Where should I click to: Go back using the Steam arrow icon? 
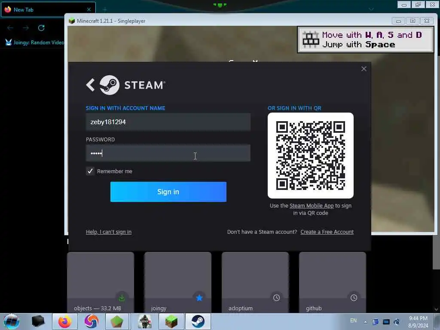tap(90, 85)
